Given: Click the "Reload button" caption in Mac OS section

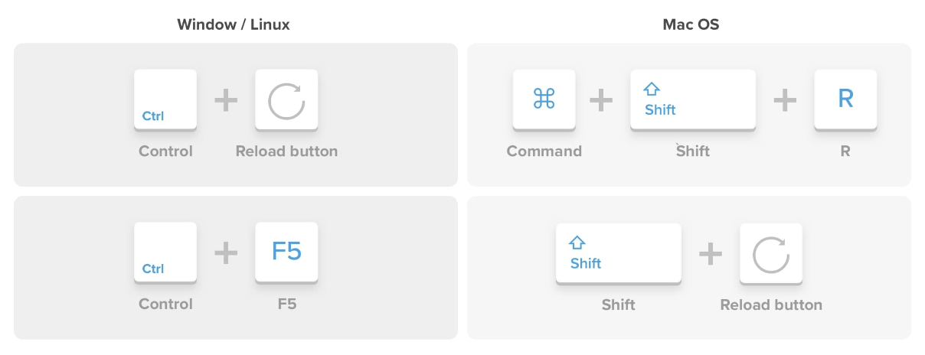Looking at the screenshot, I should point(771,305).
